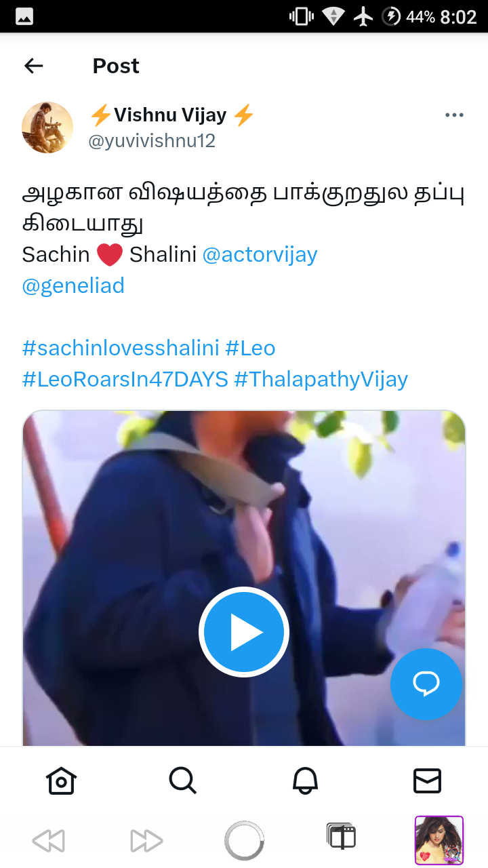
Task: Open the stacked tabs window icon
Action: point(341,836)
